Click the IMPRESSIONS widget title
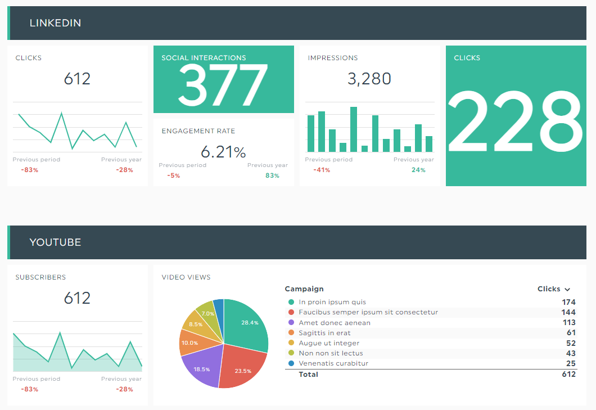The height and width of the screenshot is (410, 596). point(333,58)
